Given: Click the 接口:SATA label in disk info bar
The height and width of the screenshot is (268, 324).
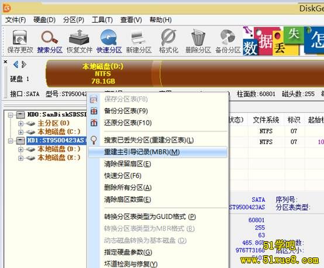Looking at the screenshot, I should [x=25, y=94].
